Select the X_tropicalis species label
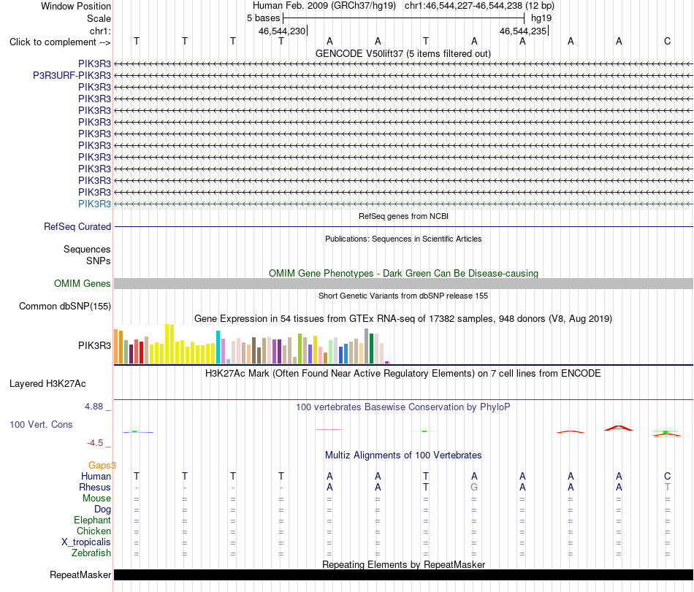694x592 pixels. pos(86,542)
